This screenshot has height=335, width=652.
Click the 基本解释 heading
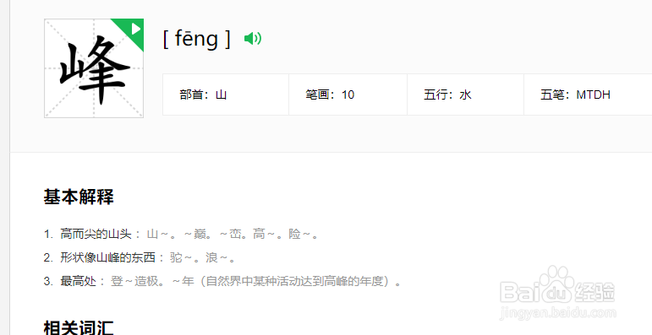79,197
